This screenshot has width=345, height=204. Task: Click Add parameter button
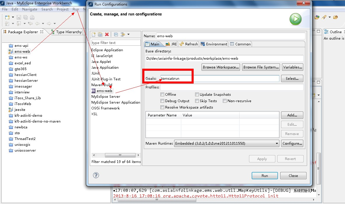[292, 115]
